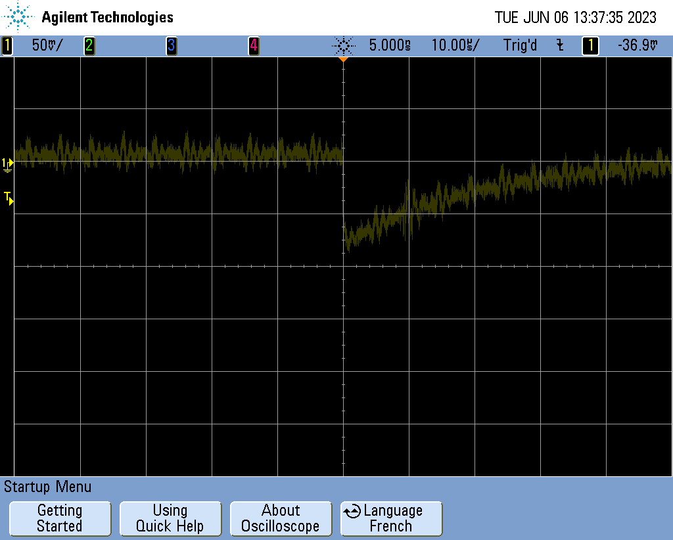This screenshot has height=540, width=673.
Task: Select the channel 2 green indicator
Action: 89,46
